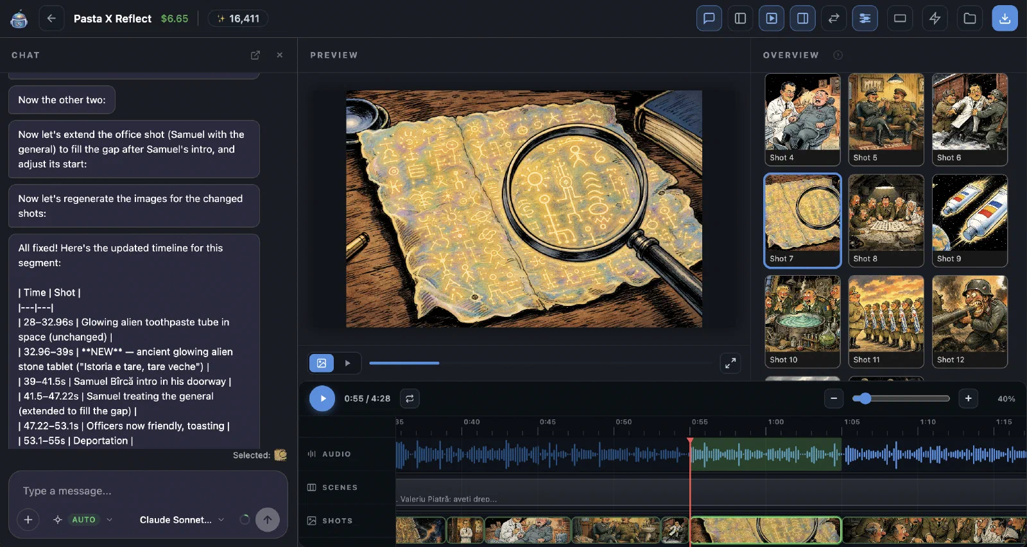The width and height of the screenshot is (1027, 547).
Task: Pop out the chat into new window
Action: click(255, 55)
